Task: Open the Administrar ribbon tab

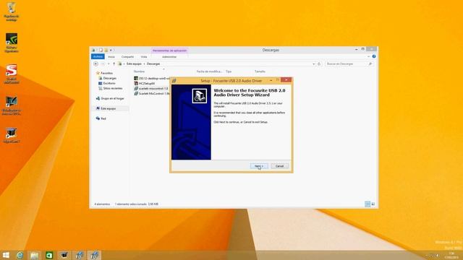Action: (169, 56)
